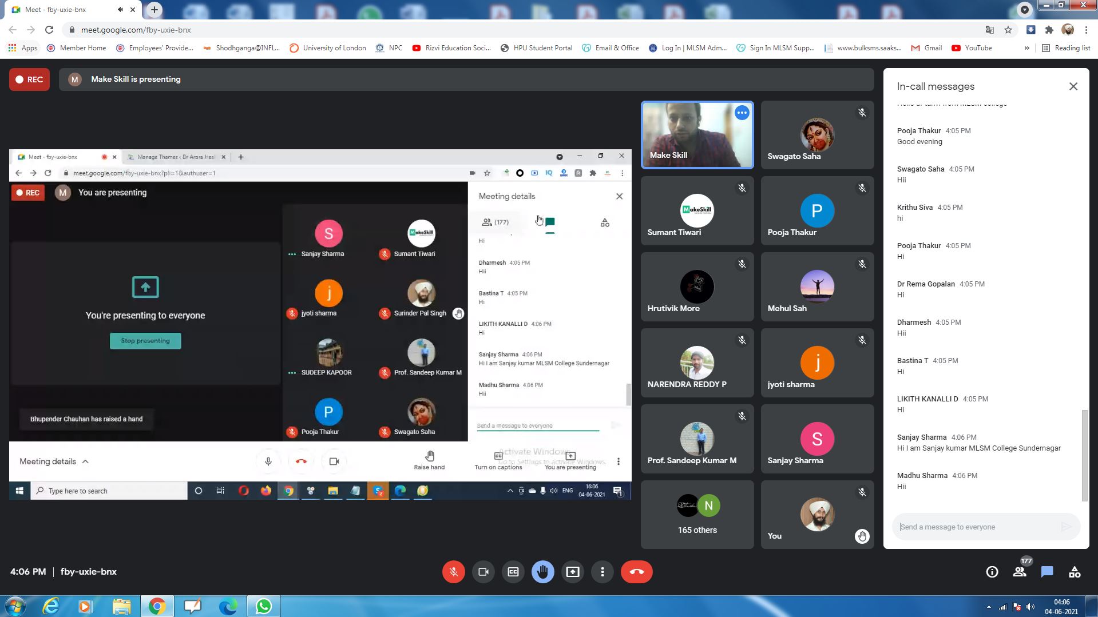Open Chrome extensions puzzle icon
1098x617 pixels.
(1049, 30)
